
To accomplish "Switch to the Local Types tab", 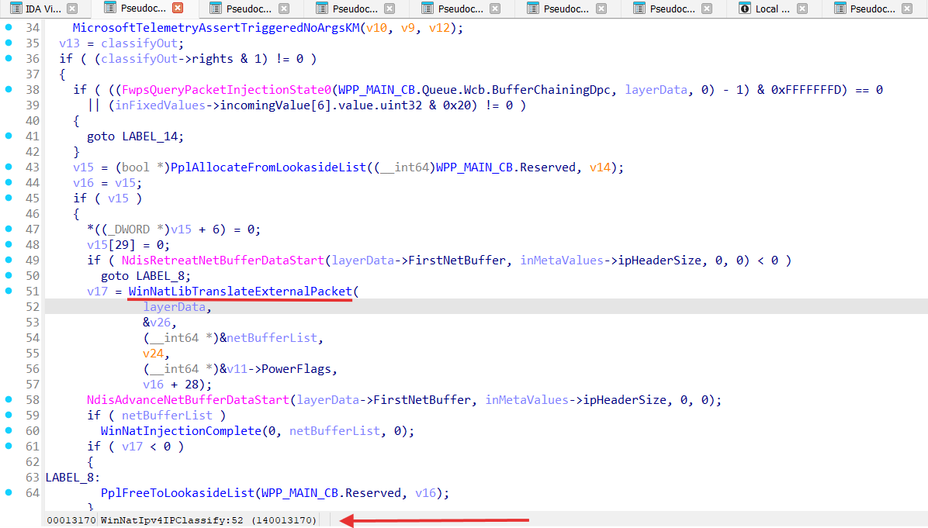I will pos(772,9).
